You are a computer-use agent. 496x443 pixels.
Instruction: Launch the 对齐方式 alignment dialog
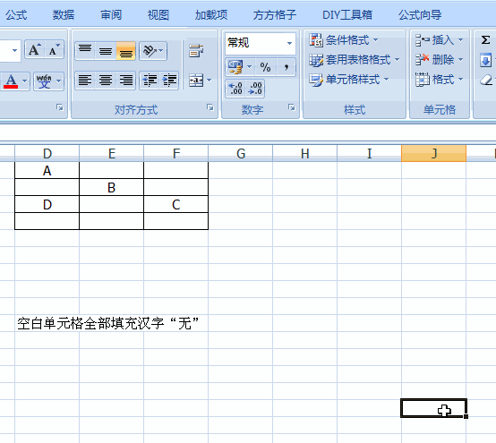210,107
